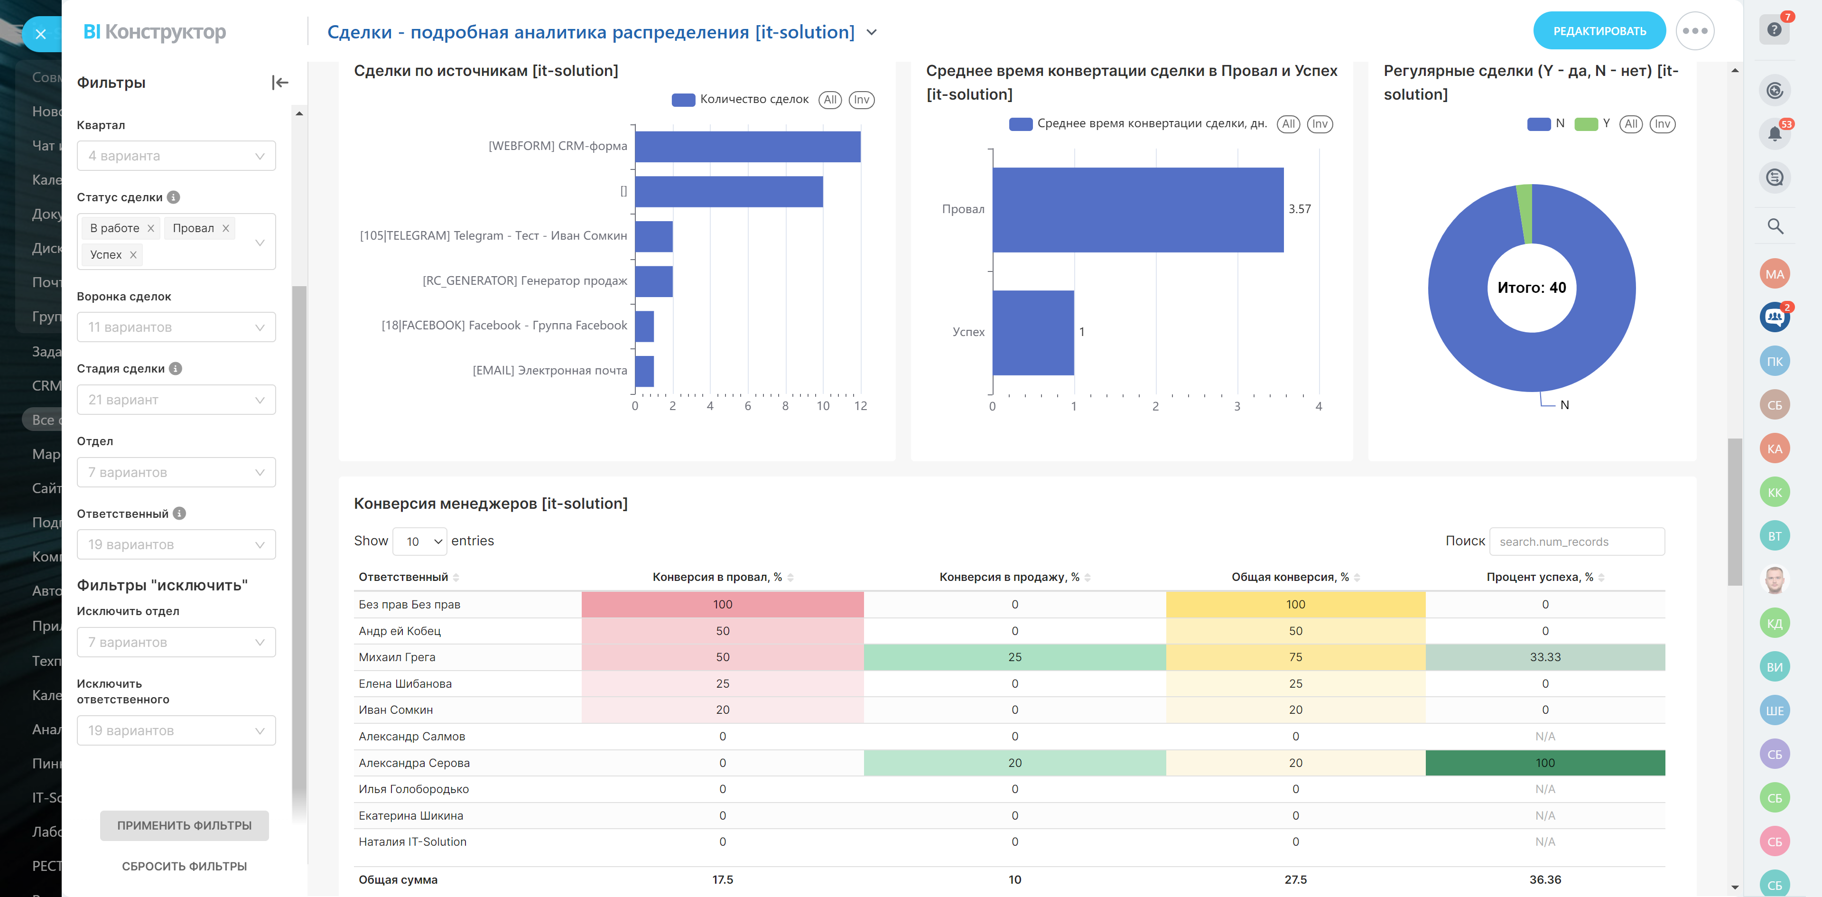Open the chat messages icon in sidebar
Screen dimensions: 1822x897
[1774, 178]
